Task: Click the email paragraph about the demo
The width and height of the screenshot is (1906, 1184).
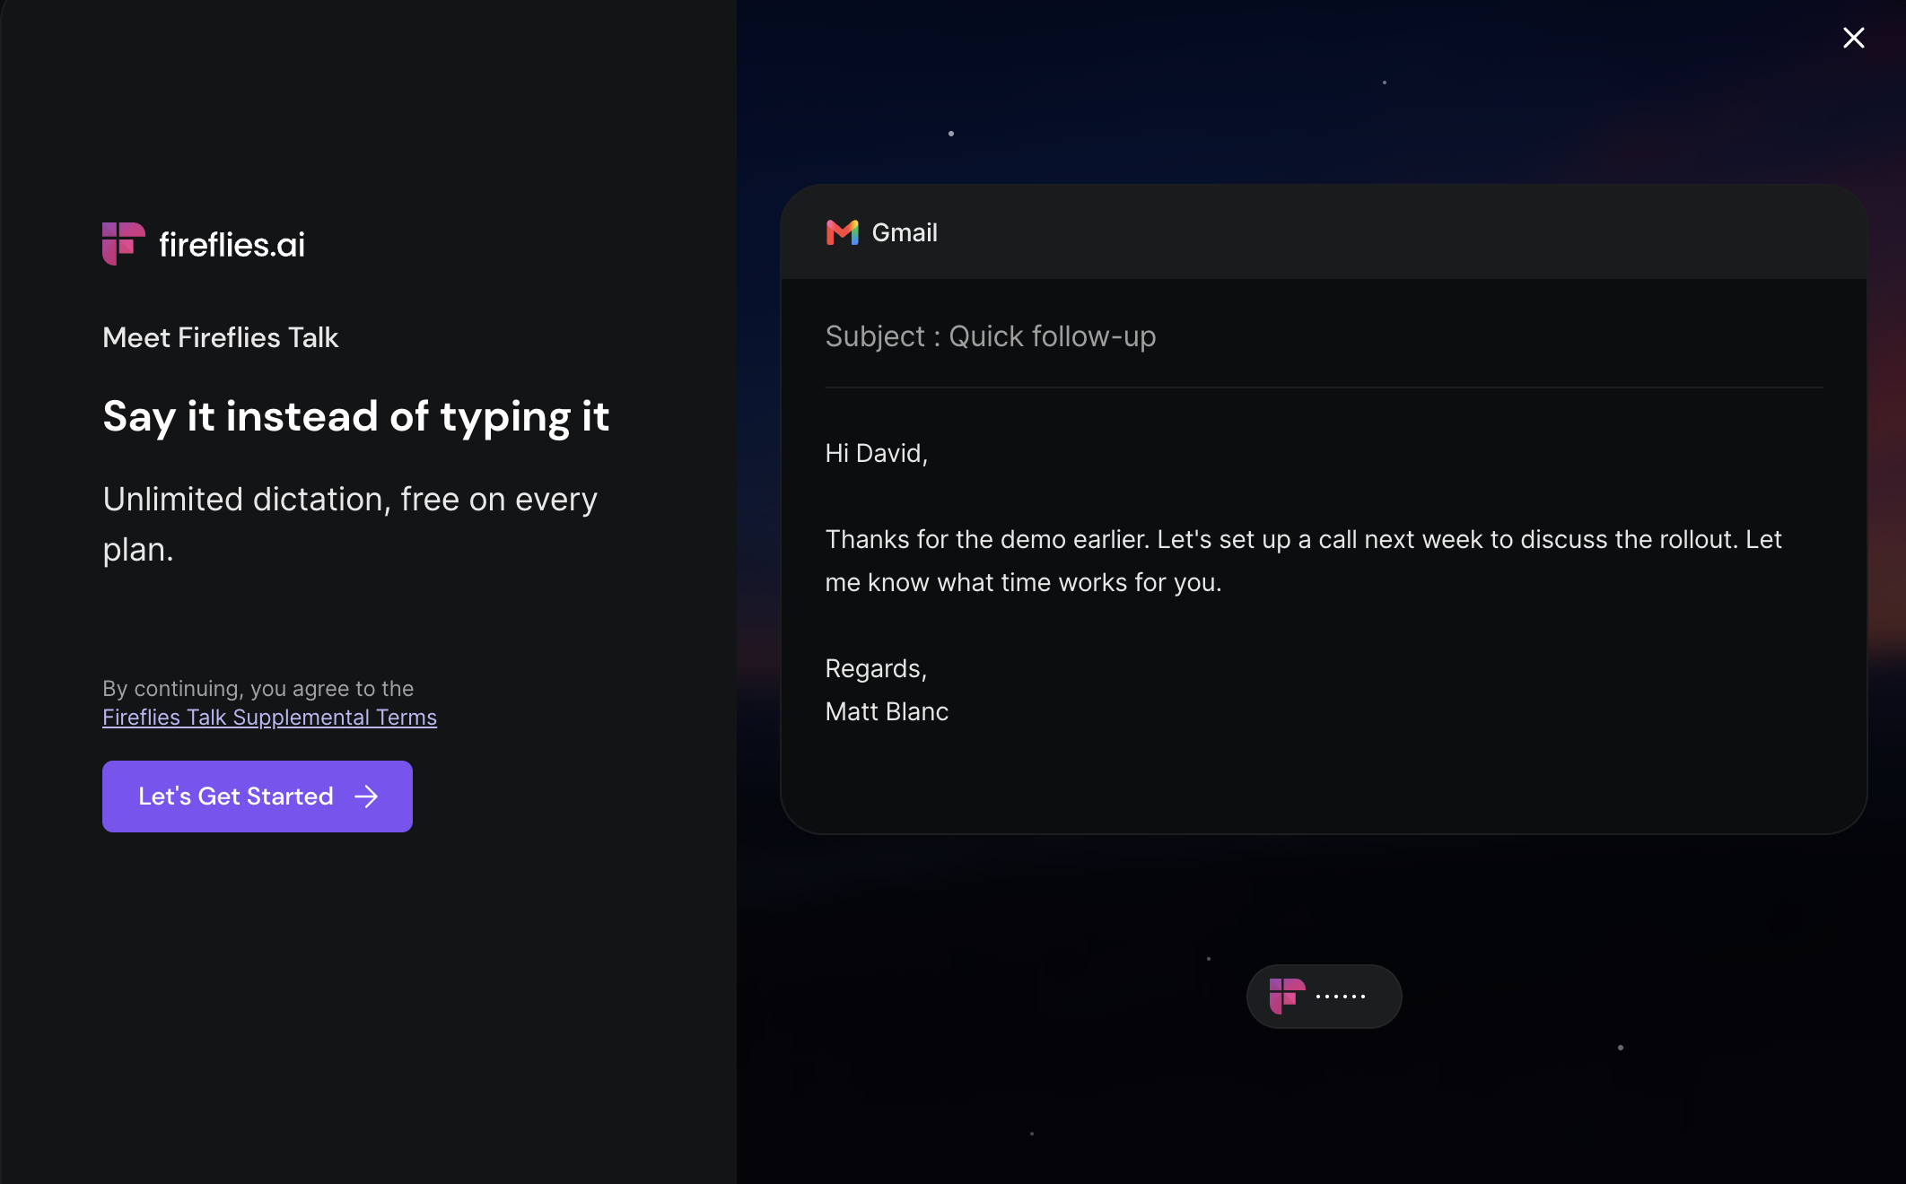Action: tap(1303, 561)
